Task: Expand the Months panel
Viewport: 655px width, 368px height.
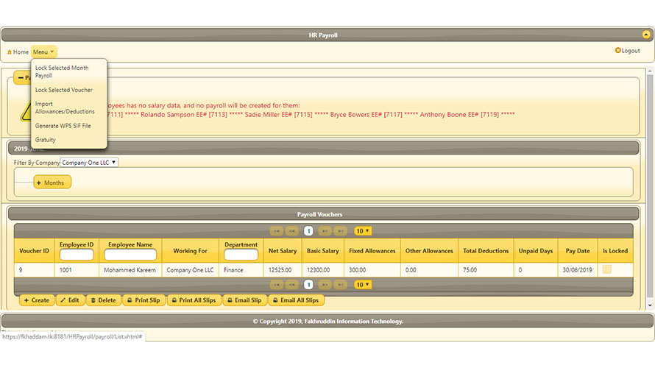Action: pos(52,183)
